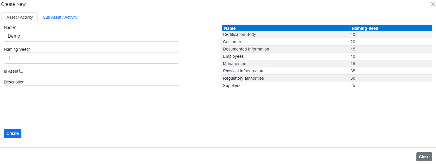Select the Customer table row
436x164 pixels.
pos(232,42)
